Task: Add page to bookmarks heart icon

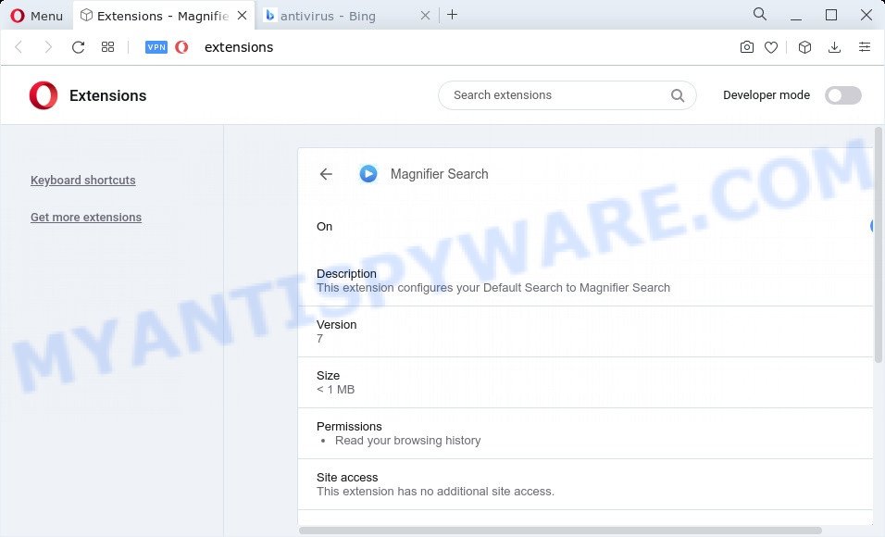Action: [x=771, y=47]
